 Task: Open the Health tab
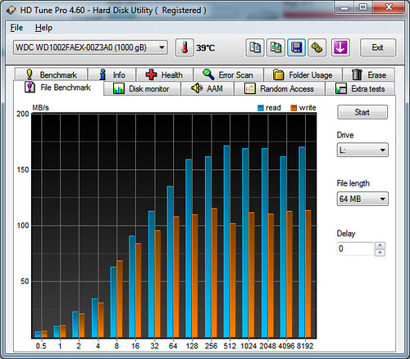click(165, 74)
